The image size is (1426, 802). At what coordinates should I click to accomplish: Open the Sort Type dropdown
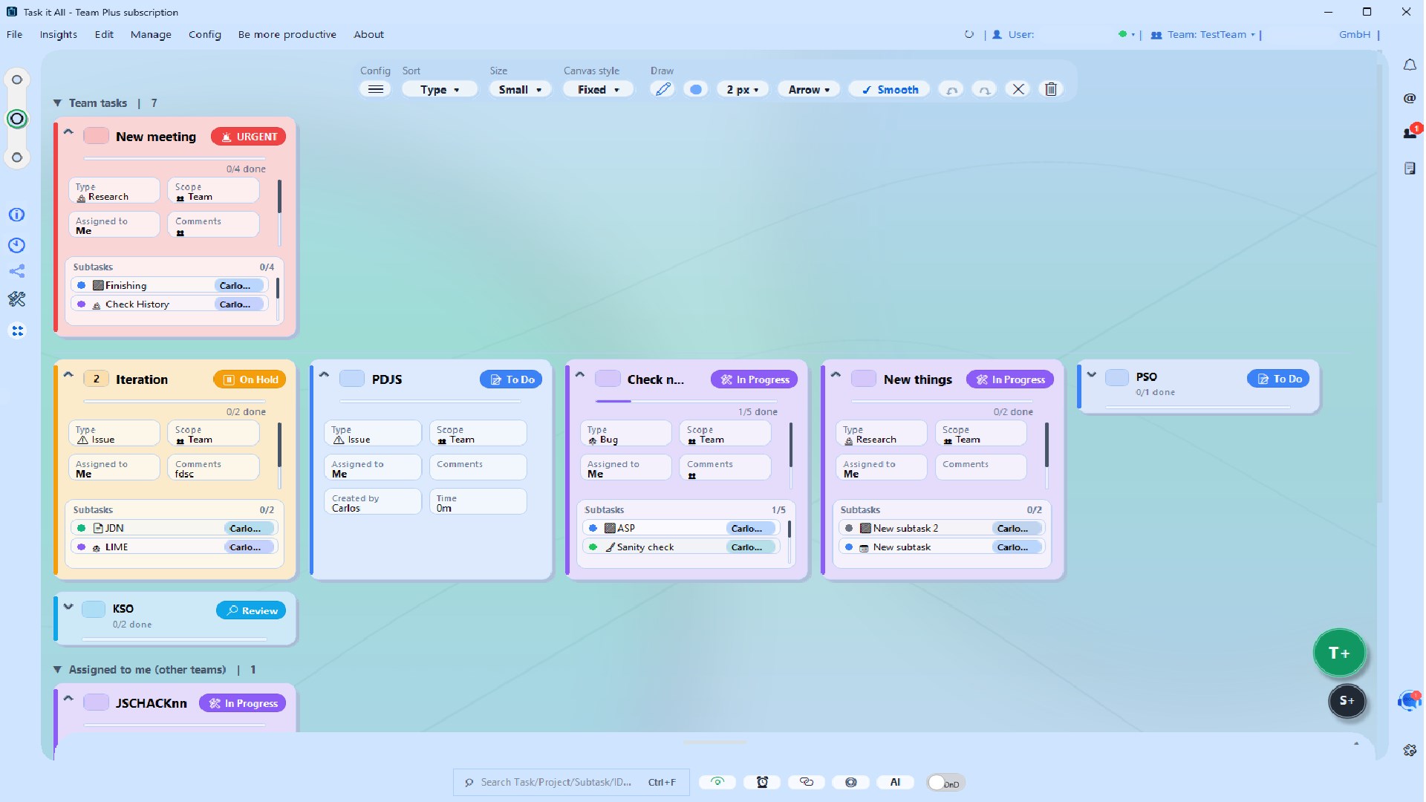[440, 89]
